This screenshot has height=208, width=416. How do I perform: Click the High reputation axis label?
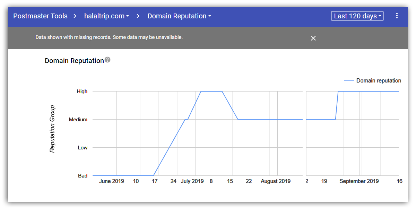[x=82, y=92]
